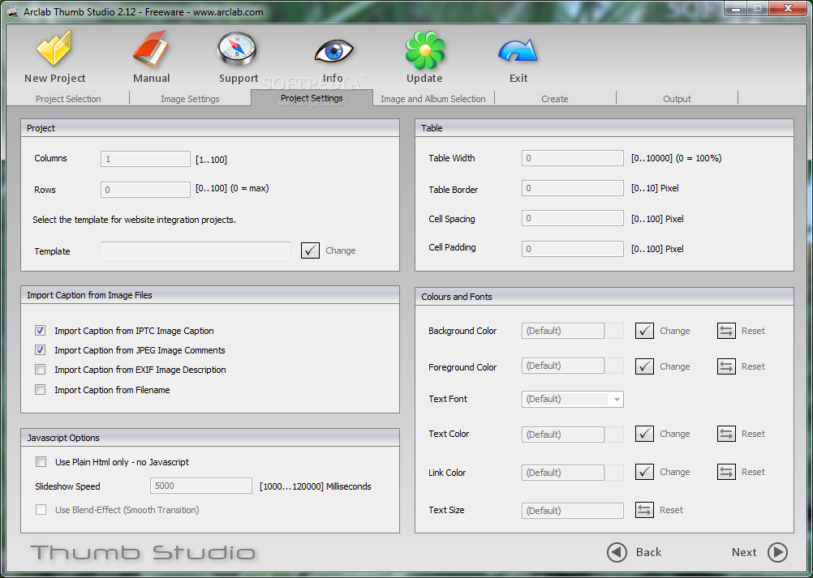Click the Template Change checkmark icon

coord(310,250)
